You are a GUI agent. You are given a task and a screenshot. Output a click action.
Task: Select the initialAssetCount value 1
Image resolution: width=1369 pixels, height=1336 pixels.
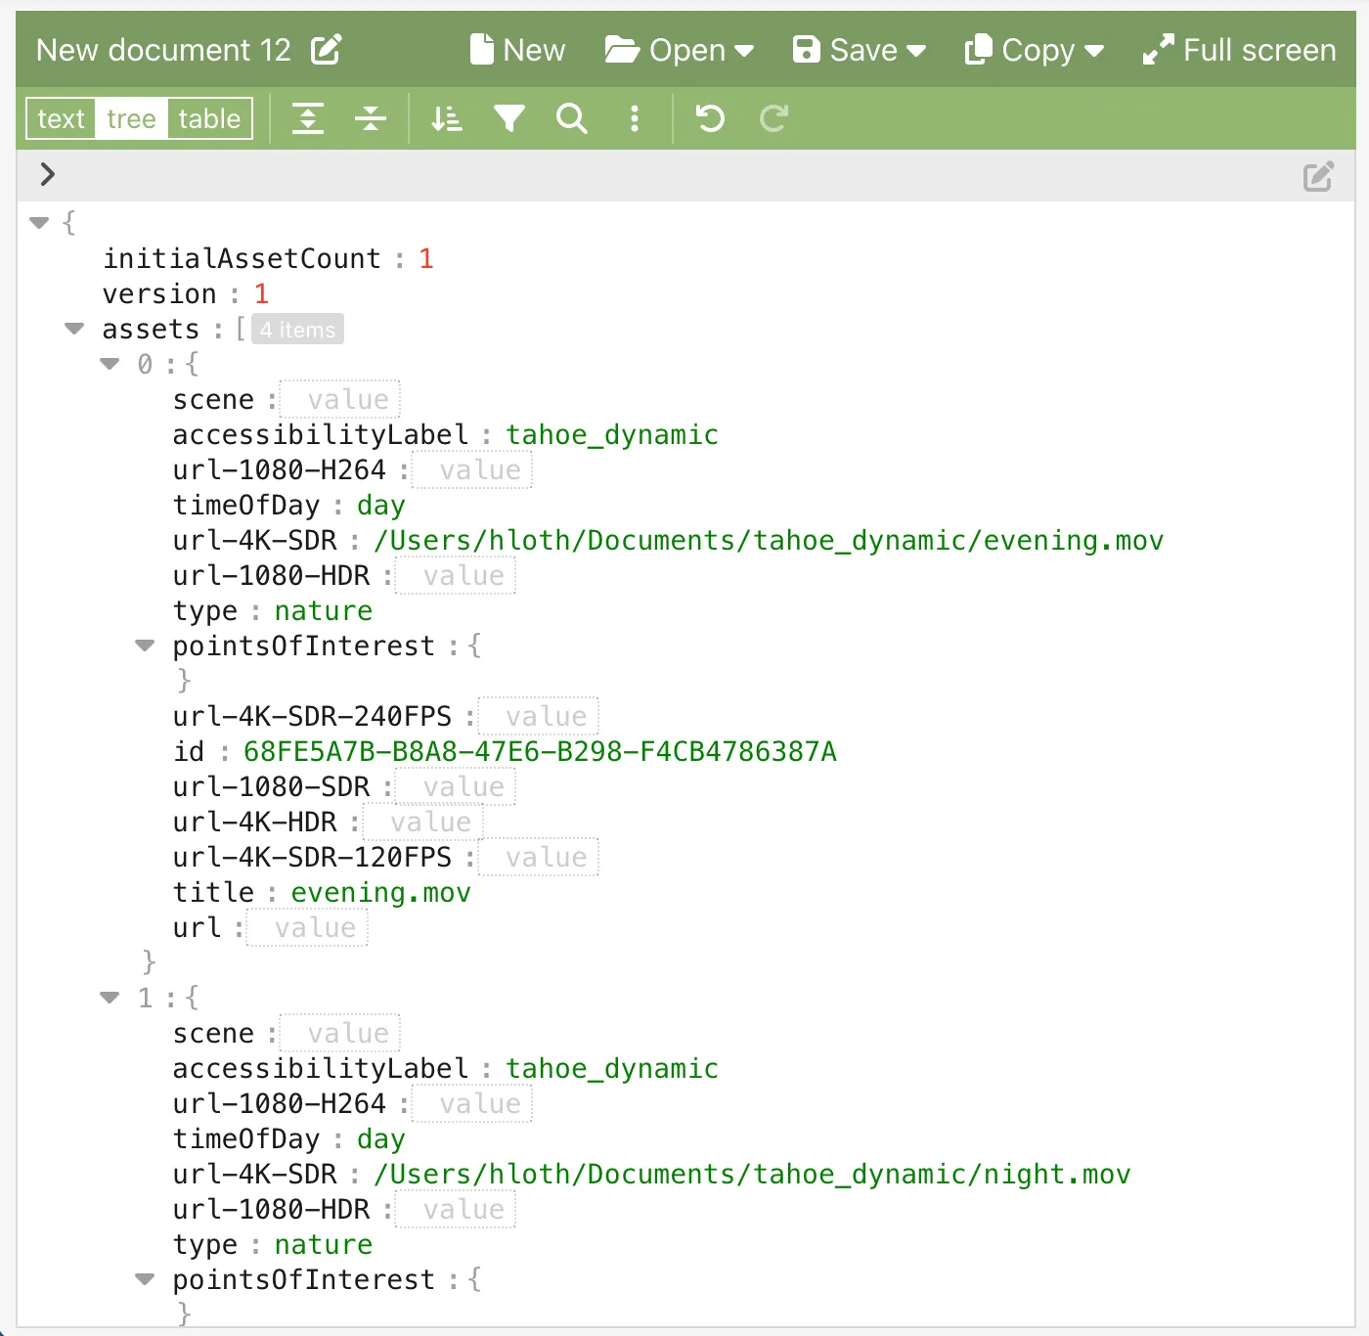(x=426, y=258)
